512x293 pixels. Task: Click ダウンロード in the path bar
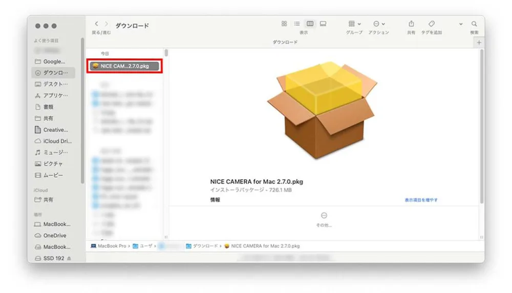click(202, 246)
